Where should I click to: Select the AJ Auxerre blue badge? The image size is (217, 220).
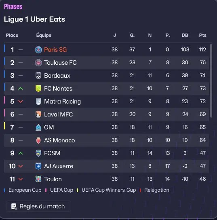38,166
